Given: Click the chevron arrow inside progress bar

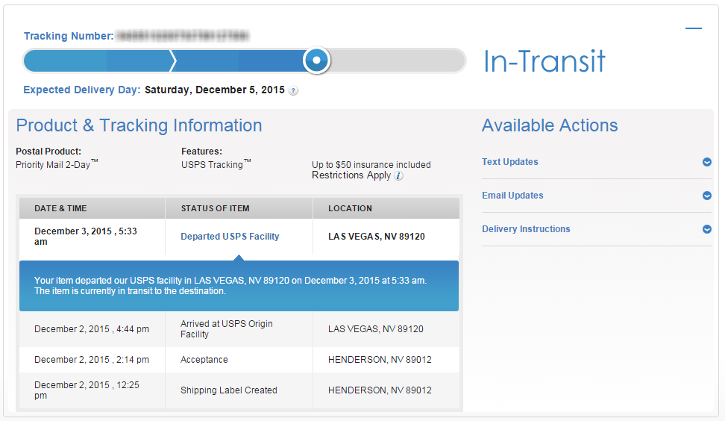Looking at the screenshot, I should 173,60.
